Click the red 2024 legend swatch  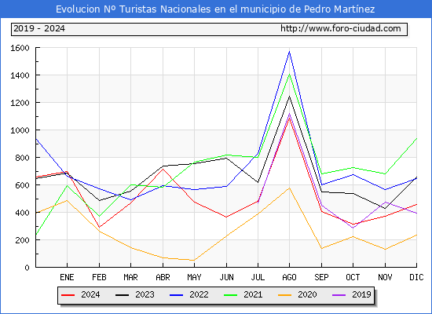pyautogui.click(x=68, y=295)
